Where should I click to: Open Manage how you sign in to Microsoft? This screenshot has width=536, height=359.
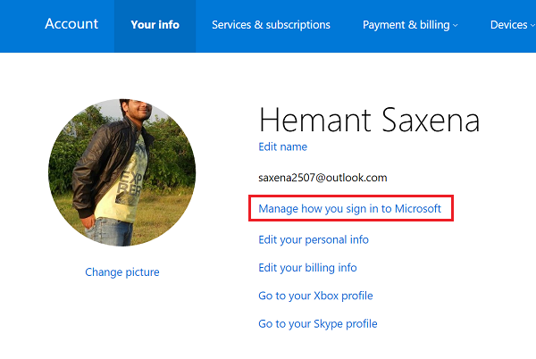click(x=350, y=209)
